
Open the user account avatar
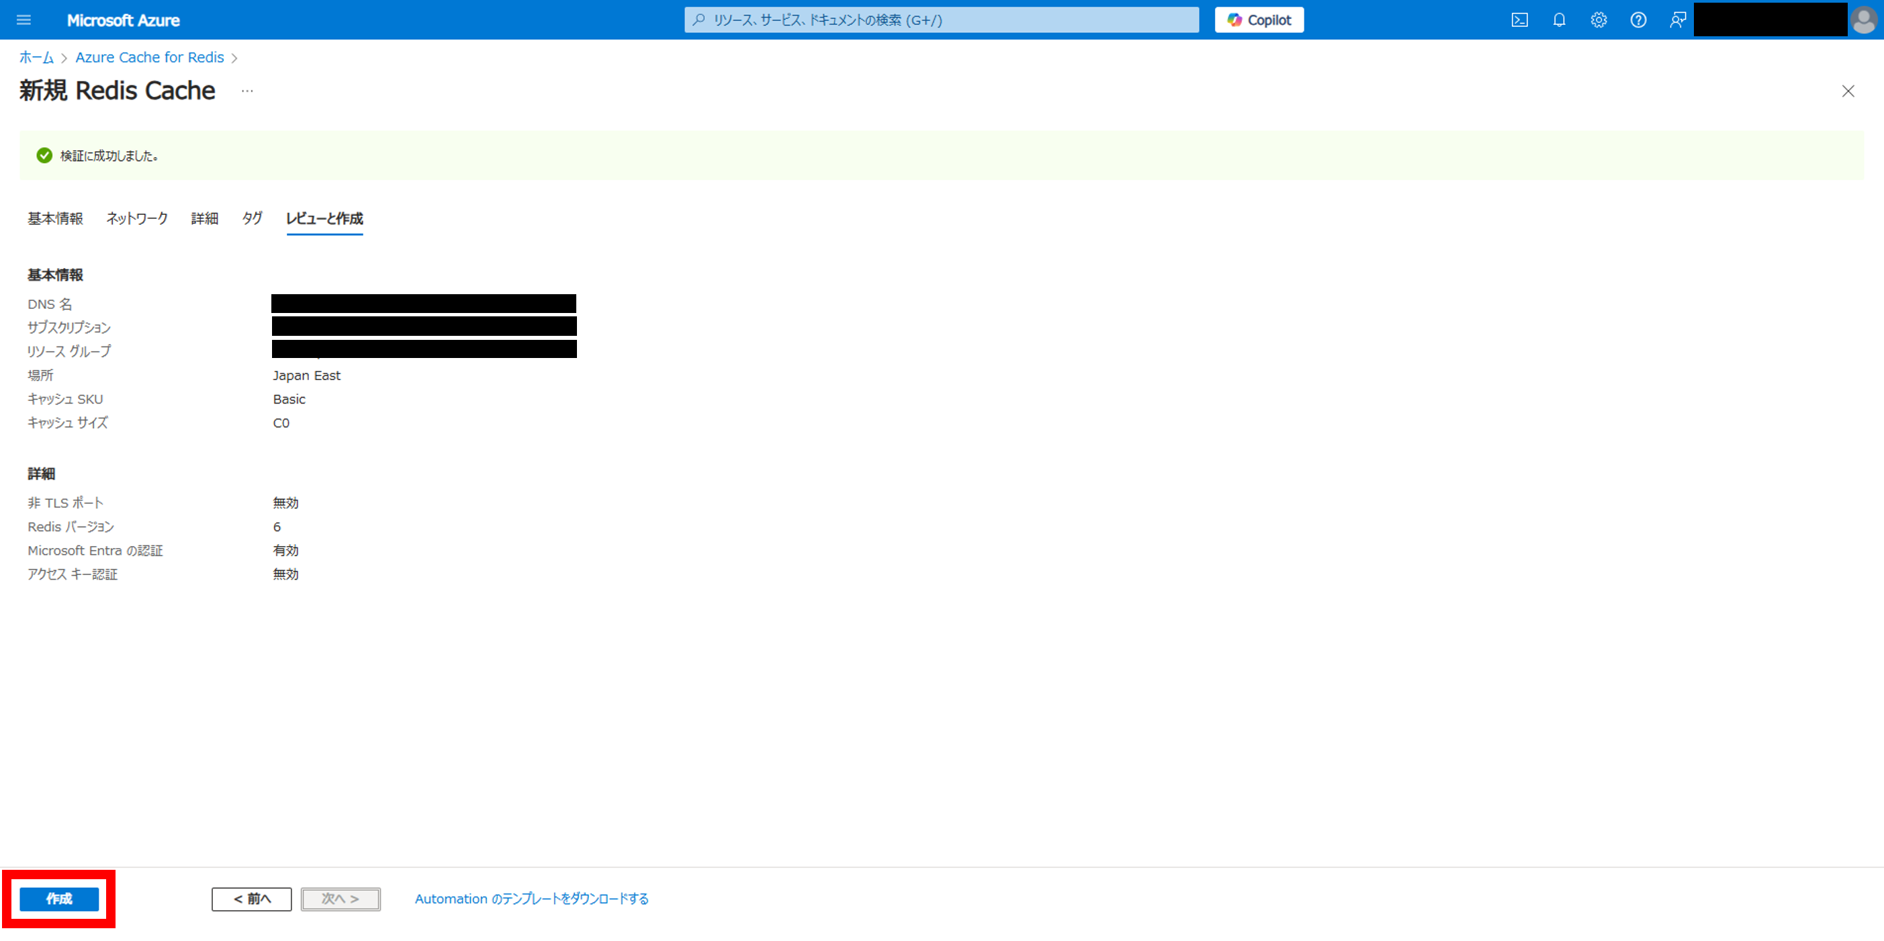click(x=1864, y=19)
